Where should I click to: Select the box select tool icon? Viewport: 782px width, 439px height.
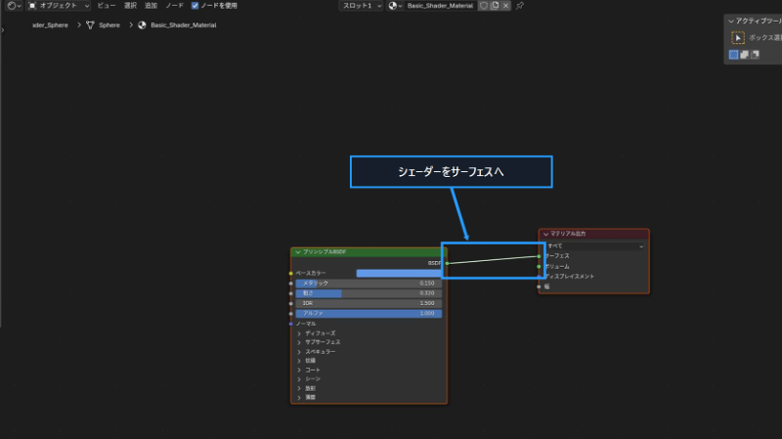(738, 38)
